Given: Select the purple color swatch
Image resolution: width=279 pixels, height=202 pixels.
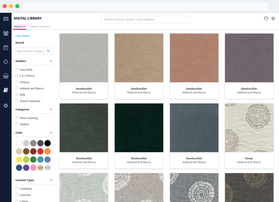Looking at the screenshot, I should click(x=26, y=168).
